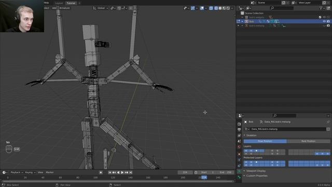Open the Global transform orientation dropdown
The image size is (332, 187).
coord(101,8)
